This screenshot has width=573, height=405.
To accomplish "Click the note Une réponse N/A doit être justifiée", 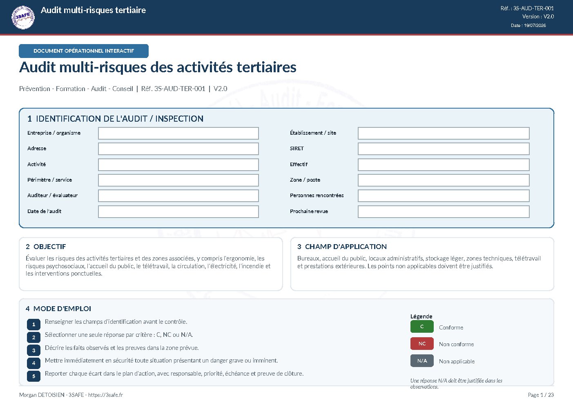I will click(456, 383).
